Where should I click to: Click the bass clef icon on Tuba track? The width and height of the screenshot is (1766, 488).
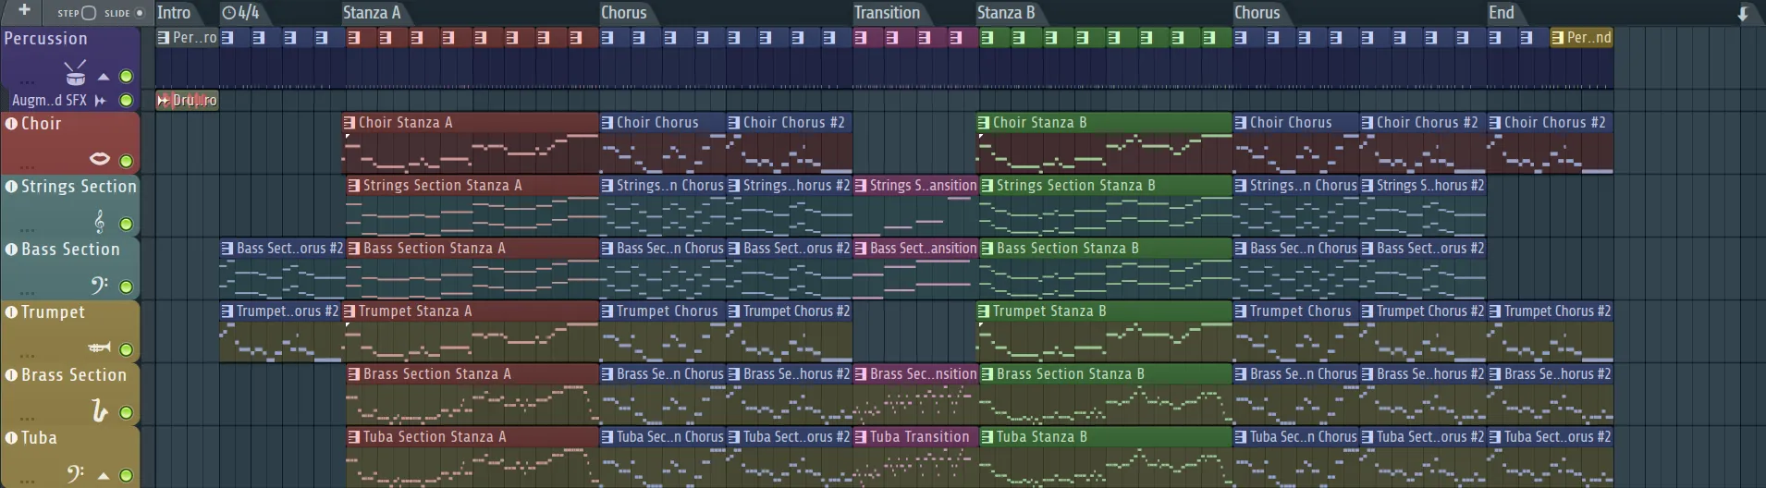76,474
